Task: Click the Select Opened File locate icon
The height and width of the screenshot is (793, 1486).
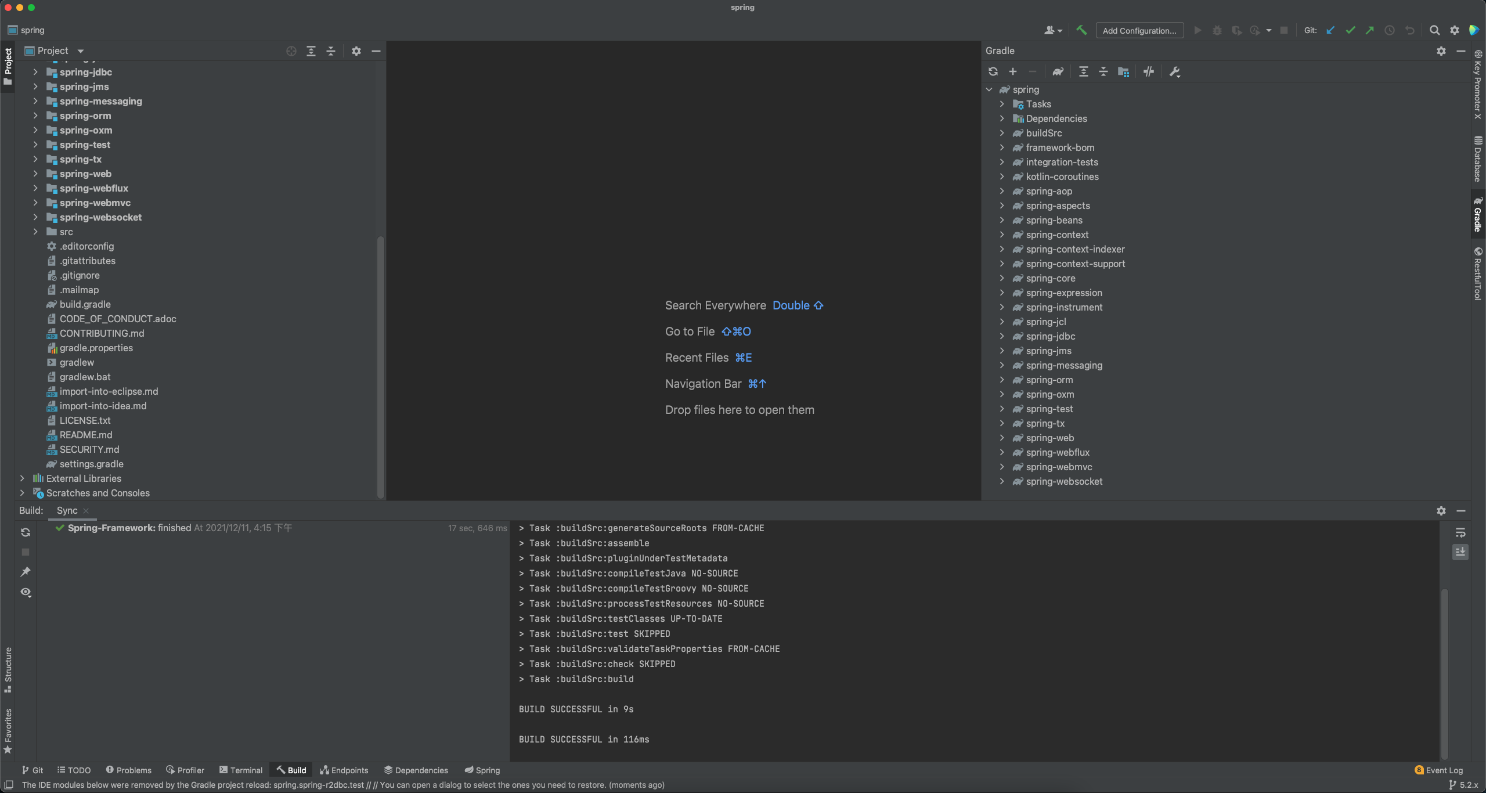Action: coord(291,51)
